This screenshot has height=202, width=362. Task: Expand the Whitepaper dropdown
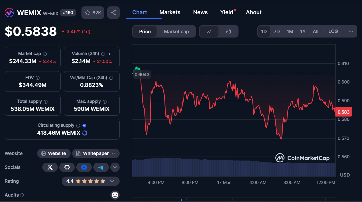click(96, 153)
